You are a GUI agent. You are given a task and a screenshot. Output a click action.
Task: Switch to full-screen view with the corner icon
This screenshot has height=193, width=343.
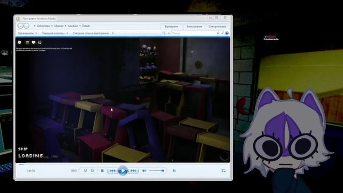(223, 170)
